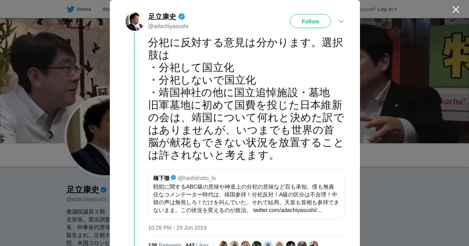Click the verified badge beside 足立康史 in the tweet
This screenshot has height=246, width=469.
(182, 17)
